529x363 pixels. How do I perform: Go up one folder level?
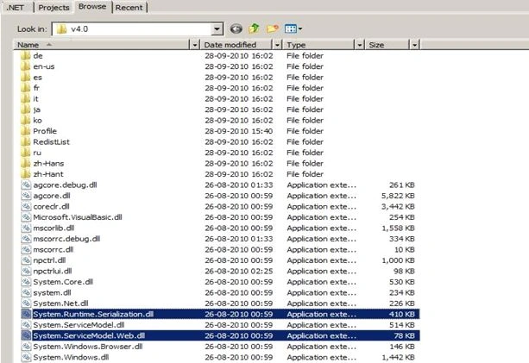(254, 28)
